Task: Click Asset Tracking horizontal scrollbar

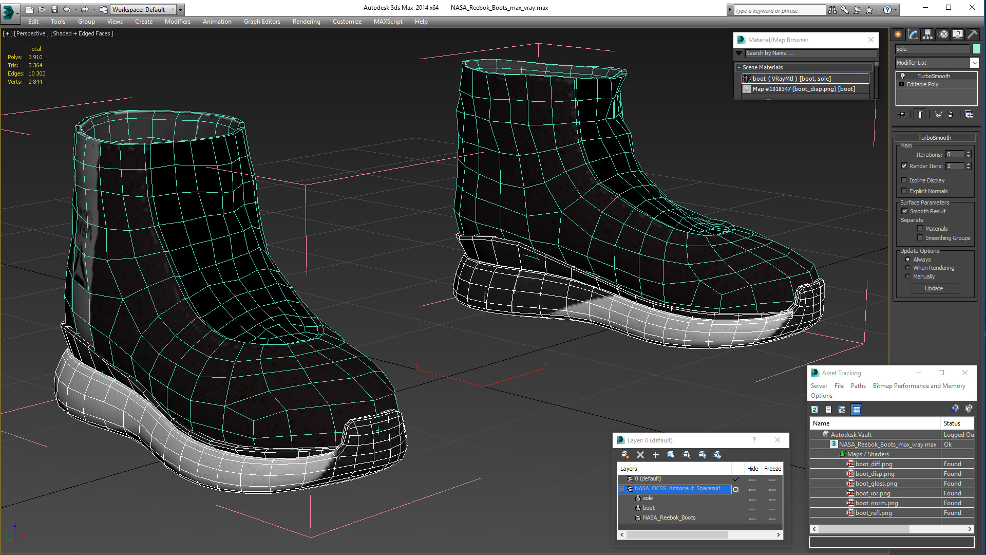Action: coord(892,529)
